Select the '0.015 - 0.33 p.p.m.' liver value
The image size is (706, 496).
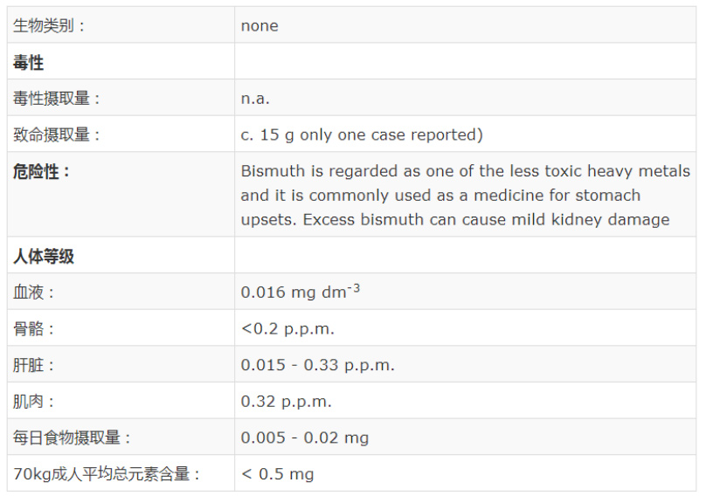coord(317,365)
